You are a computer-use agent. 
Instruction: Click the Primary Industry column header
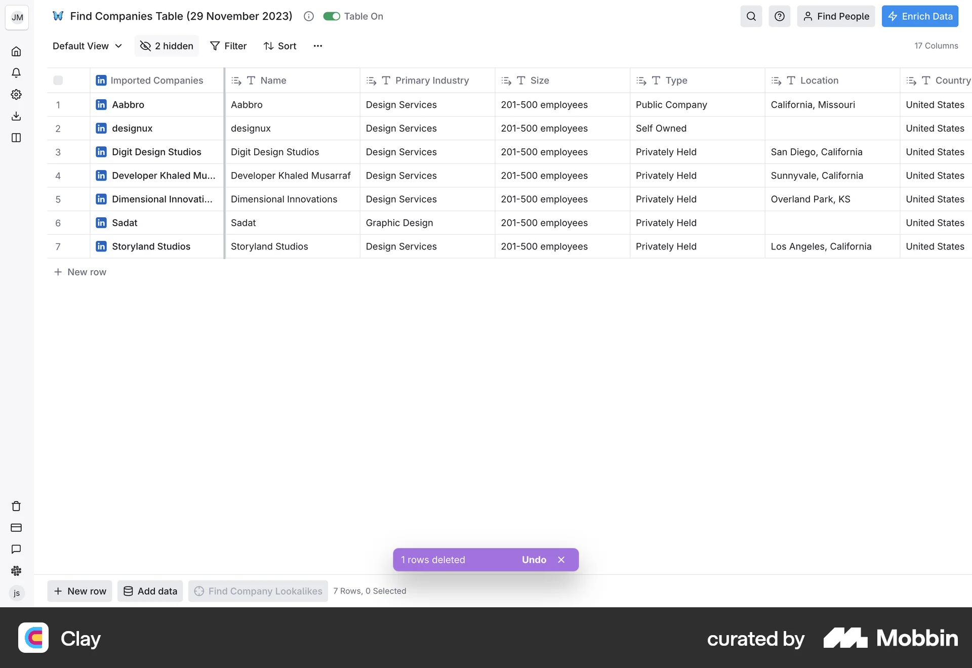tap(431, 80)
